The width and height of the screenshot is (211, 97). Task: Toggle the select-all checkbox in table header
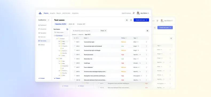75,38
